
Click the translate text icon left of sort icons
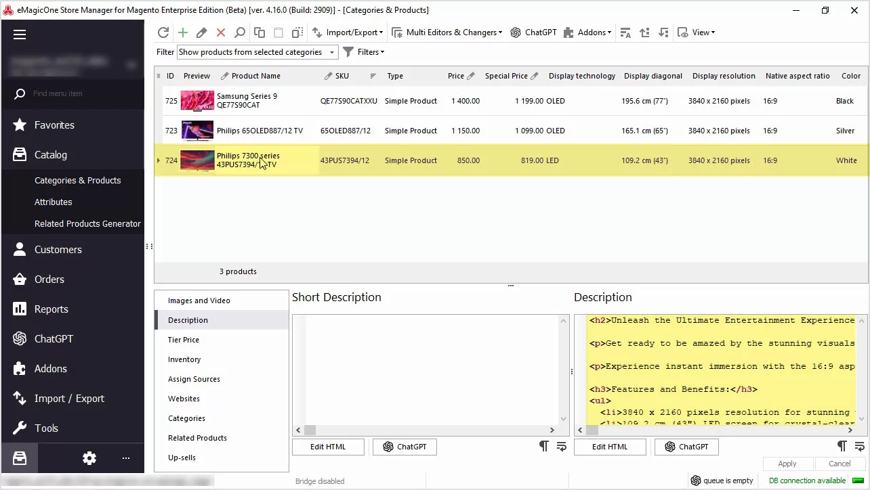click(625, 32)
